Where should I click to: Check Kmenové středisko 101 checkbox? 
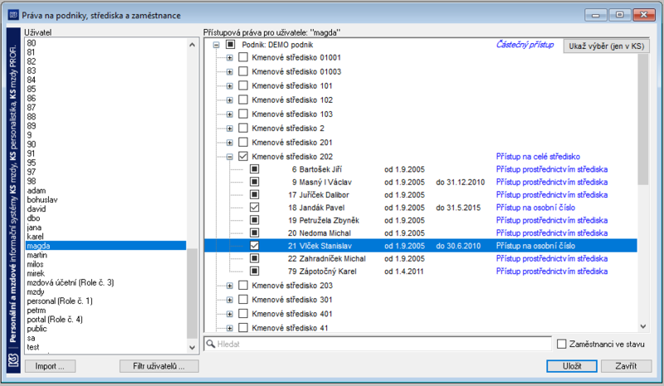click(x=243, y=86)
